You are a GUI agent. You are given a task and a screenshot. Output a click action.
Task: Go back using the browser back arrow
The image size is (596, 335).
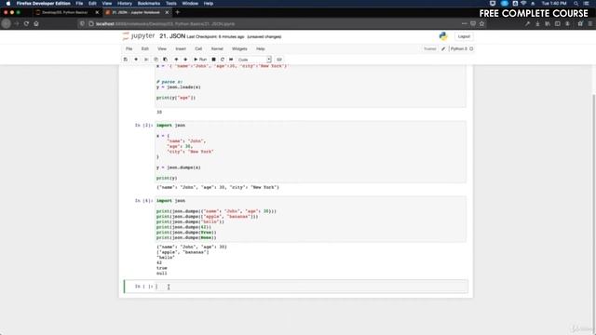point(7,23)
